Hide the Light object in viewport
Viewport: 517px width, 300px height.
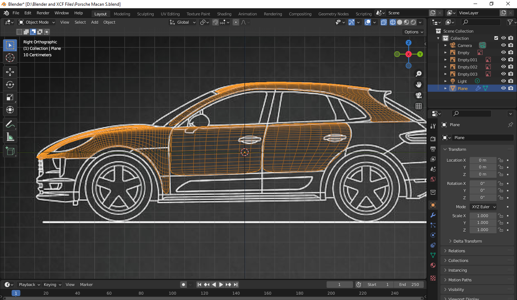click(503, 81)
